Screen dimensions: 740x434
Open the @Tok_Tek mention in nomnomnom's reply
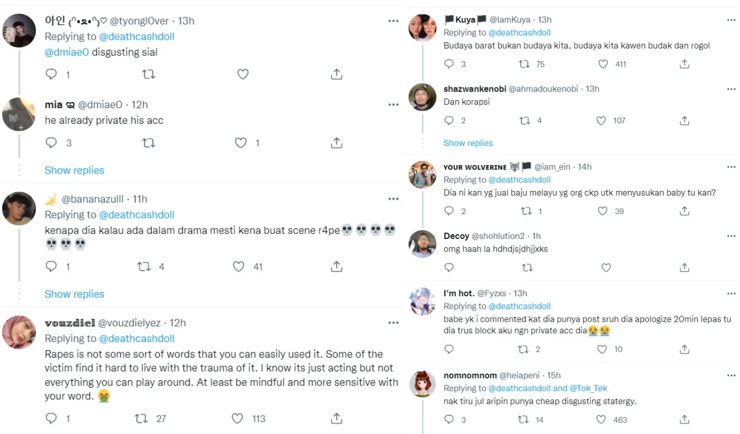point(589,388)
